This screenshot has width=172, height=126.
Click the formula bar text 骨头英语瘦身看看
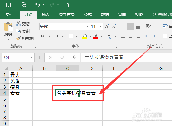104,58
